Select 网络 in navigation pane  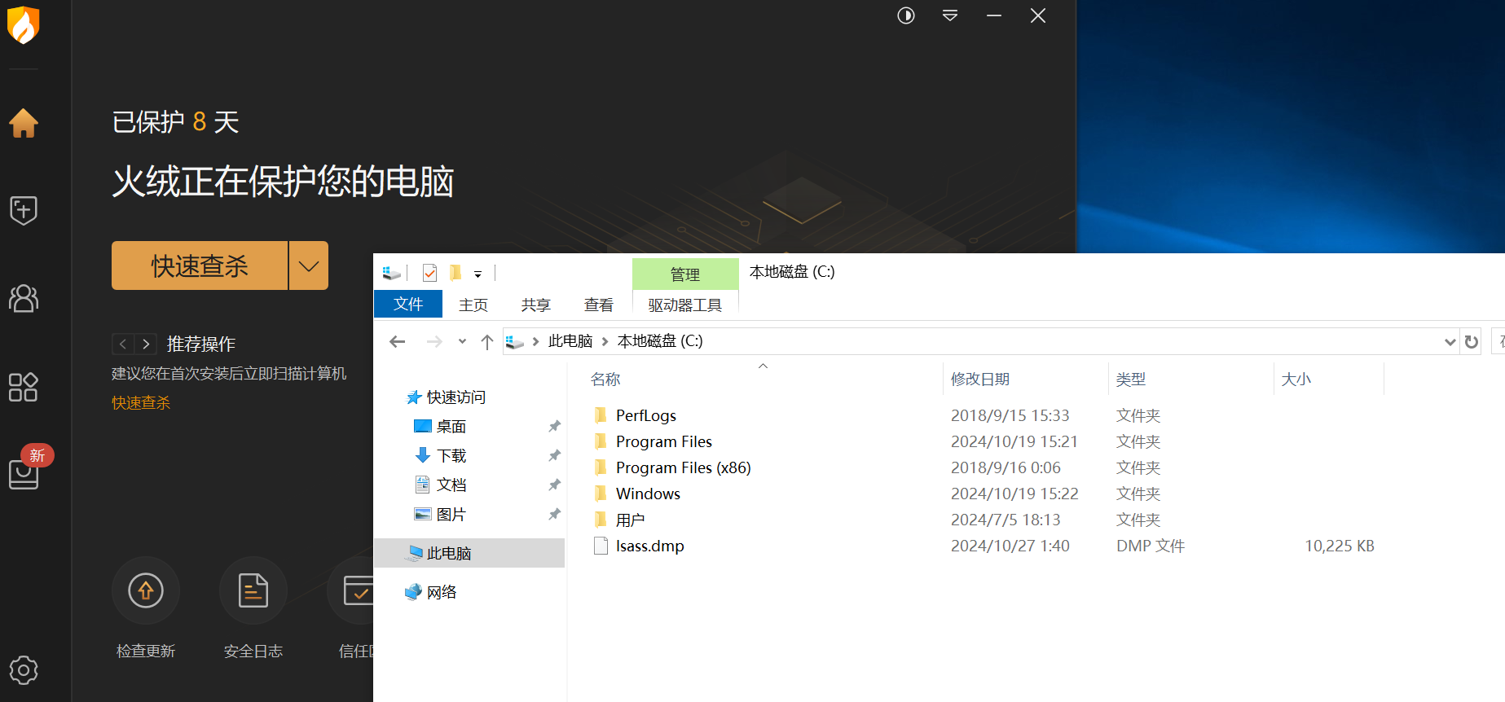(442, 593)
